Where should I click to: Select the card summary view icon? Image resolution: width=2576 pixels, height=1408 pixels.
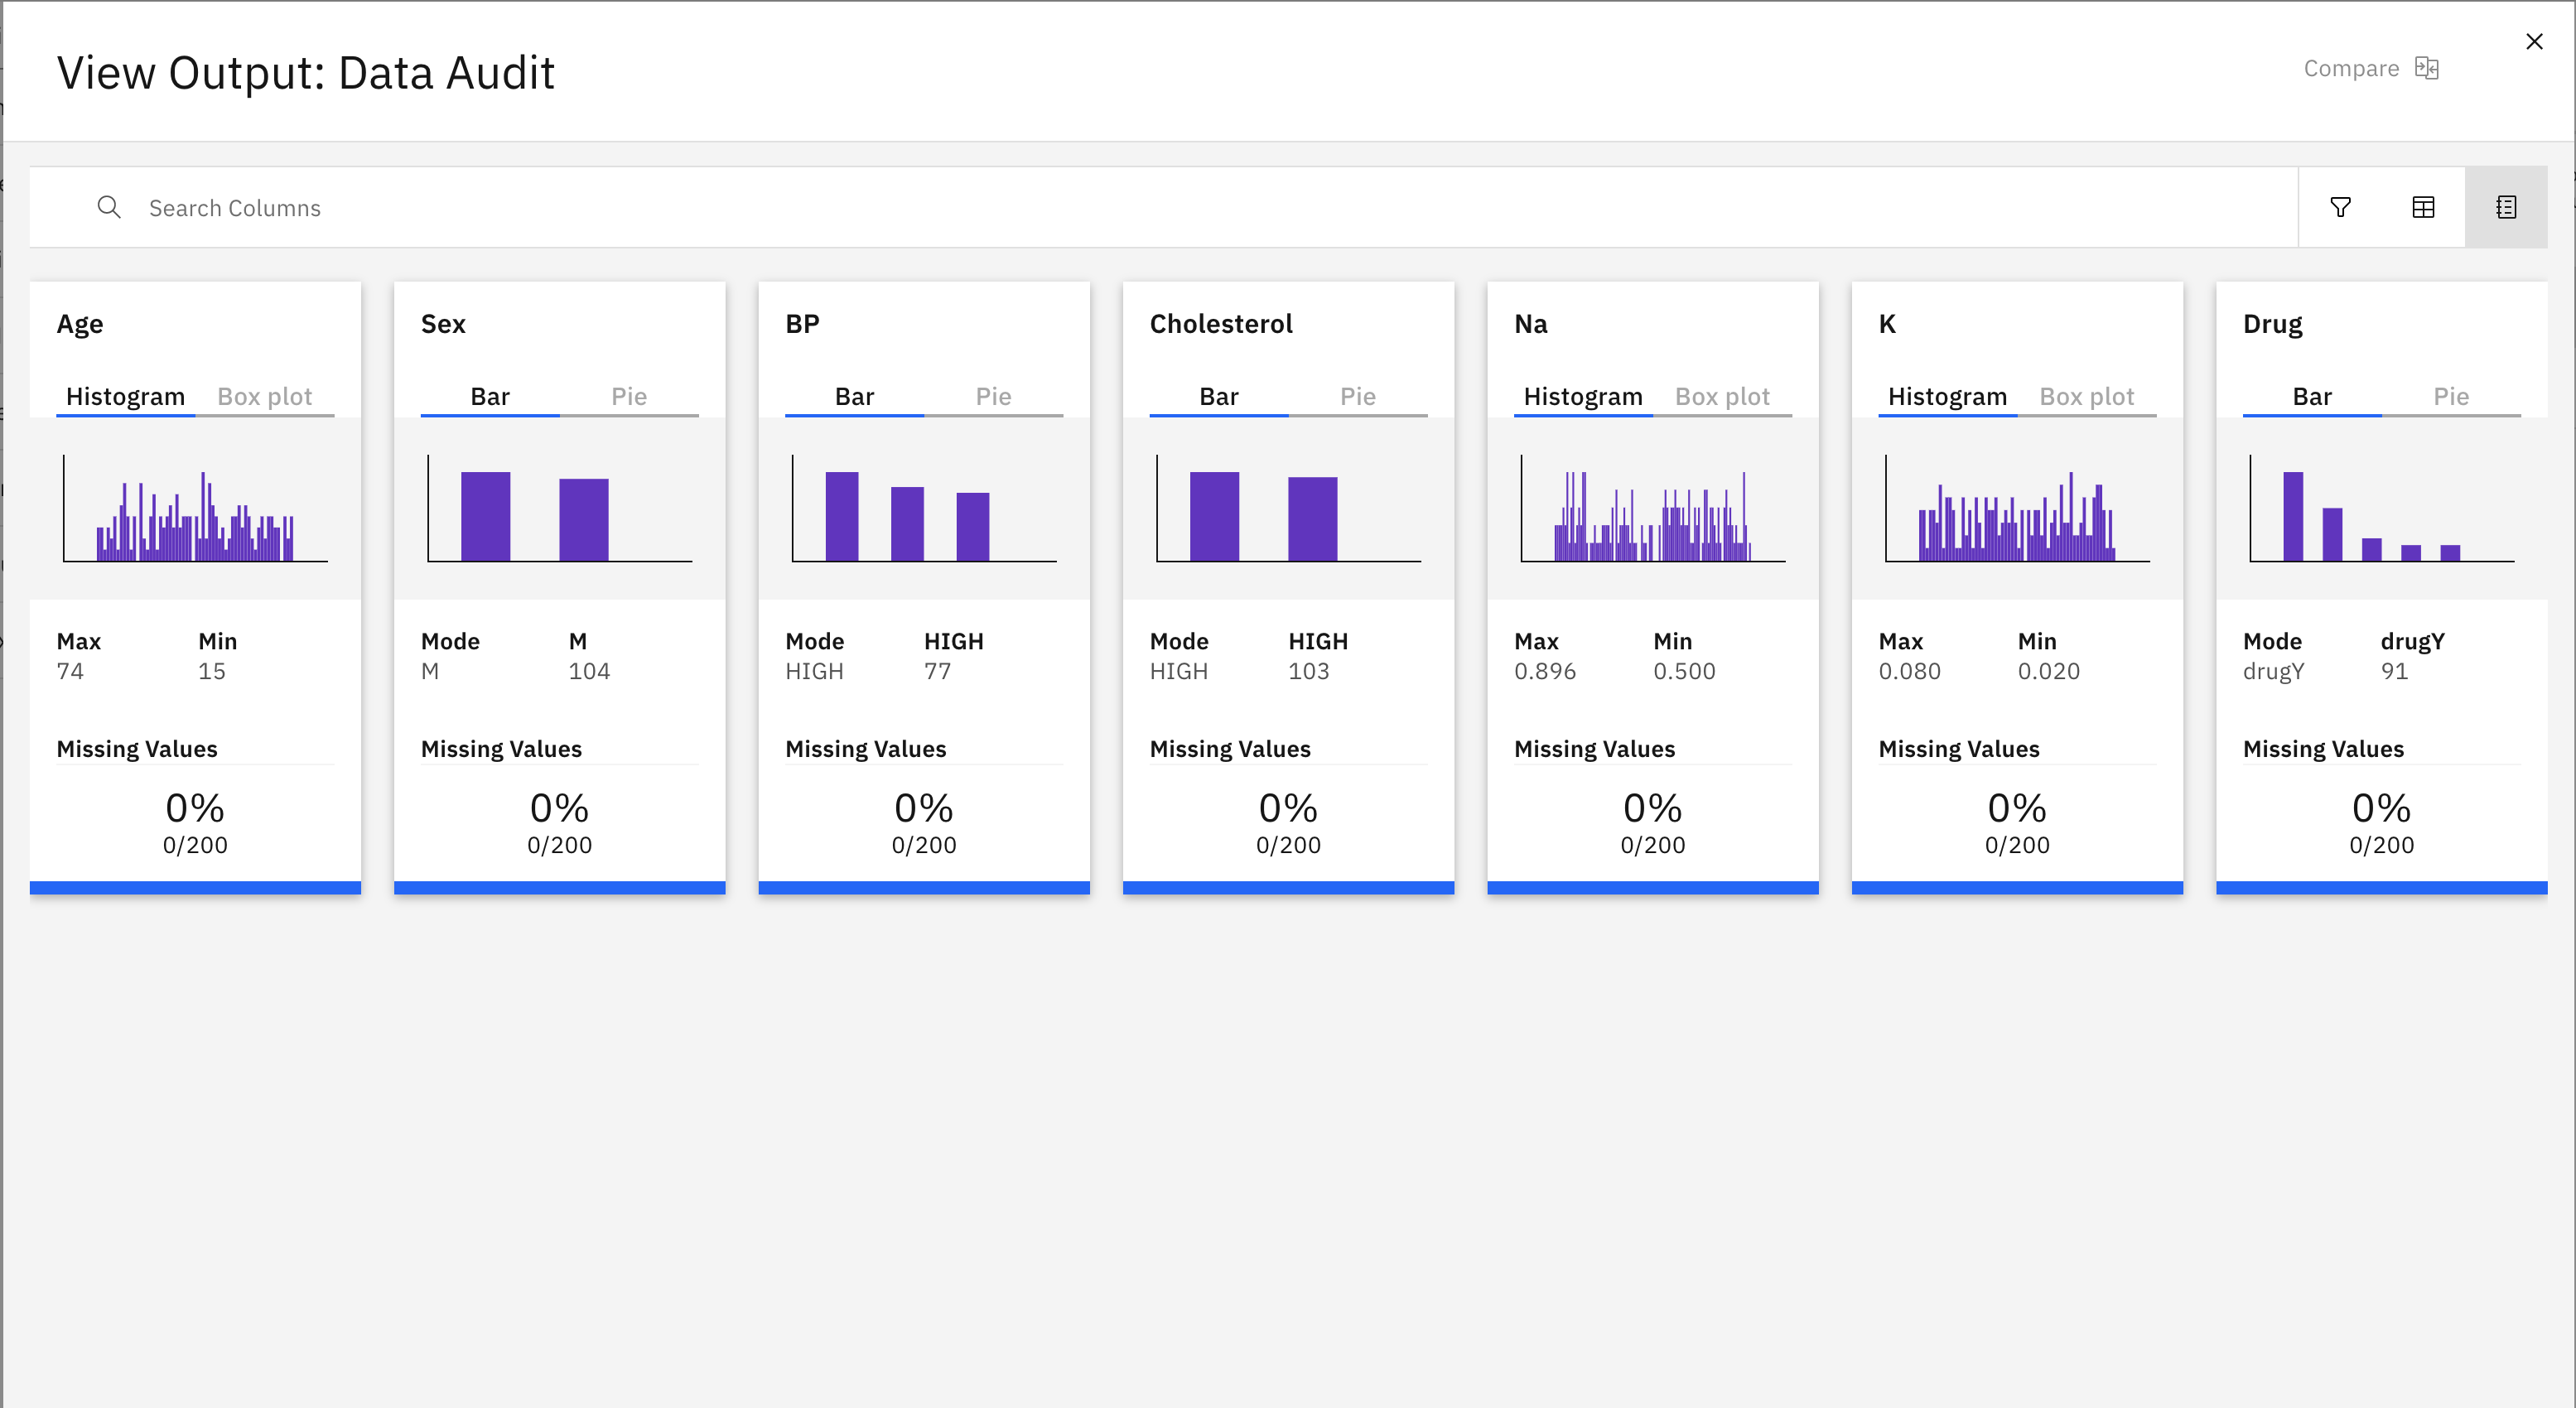2506,207
